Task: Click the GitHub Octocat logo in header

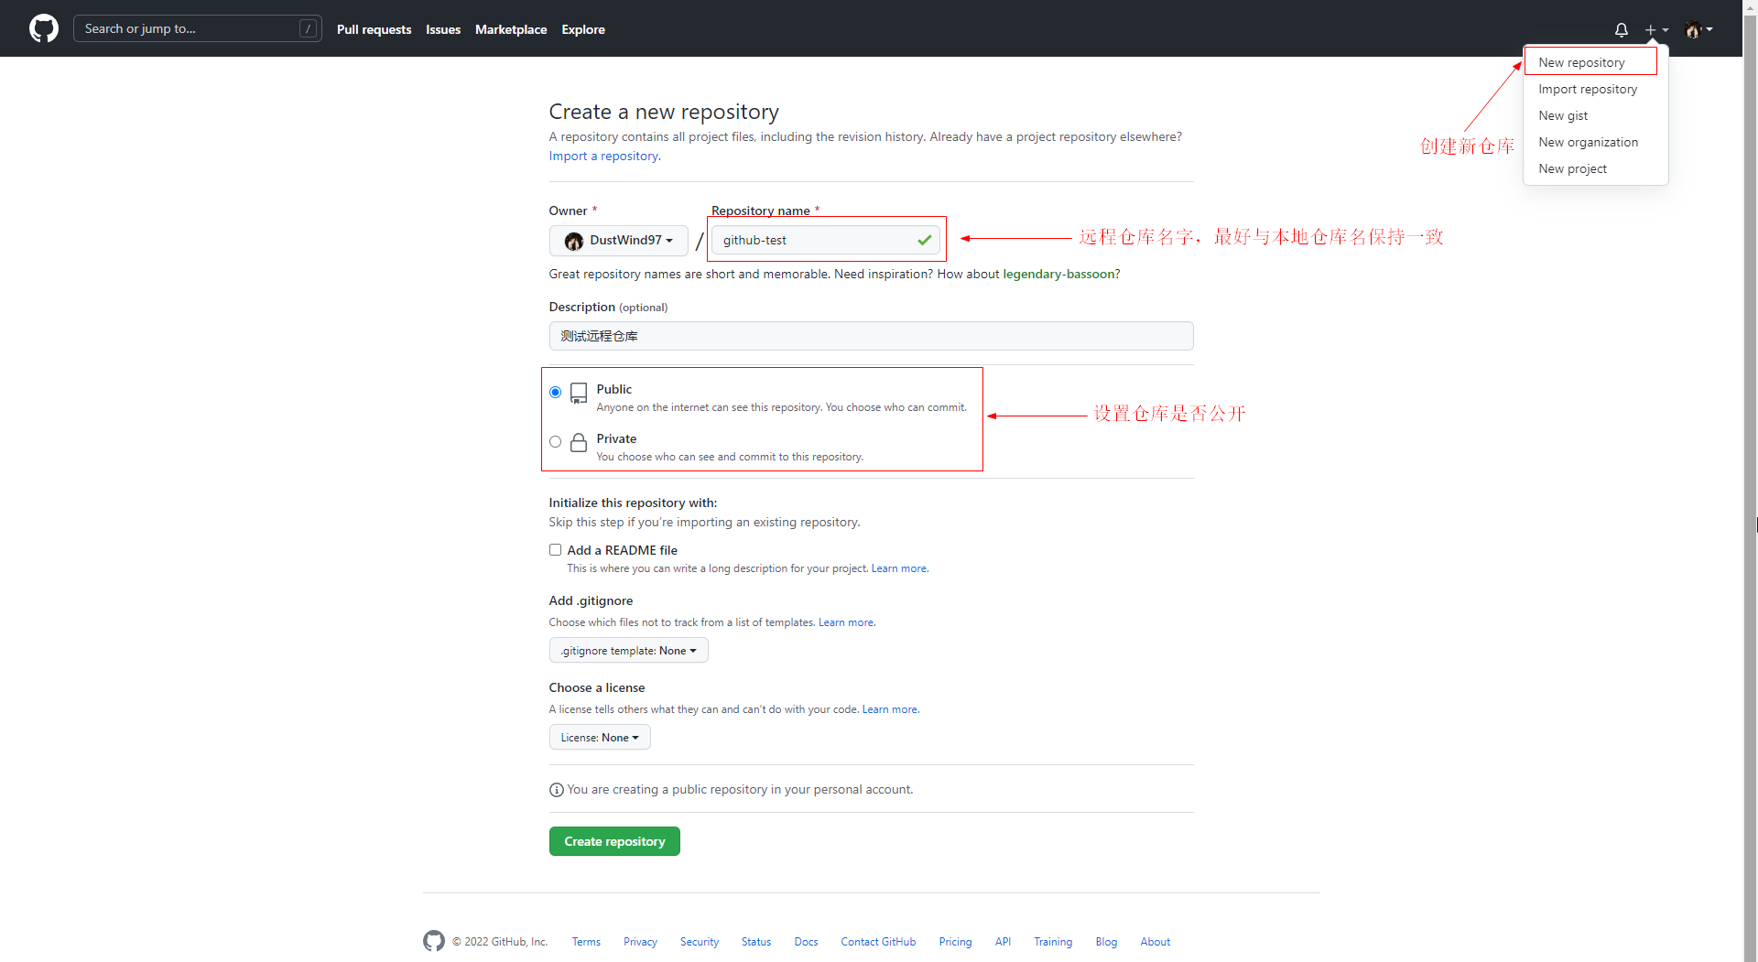Action: coord(43,28)
